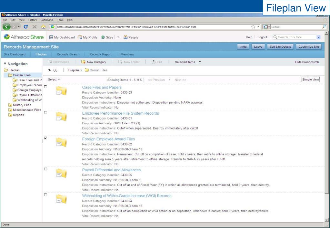Open the Firefox Tools menu
Image resolution: width=330 pixels, height=228 pixels.
coord(60,20)
